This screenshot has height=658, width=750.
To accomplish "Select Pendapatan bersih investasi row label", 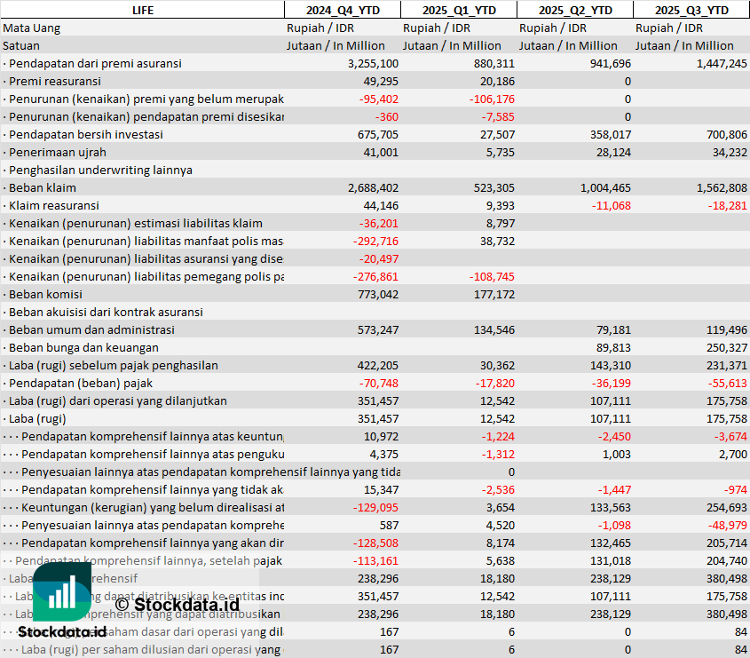I will [x=85, y=134].
